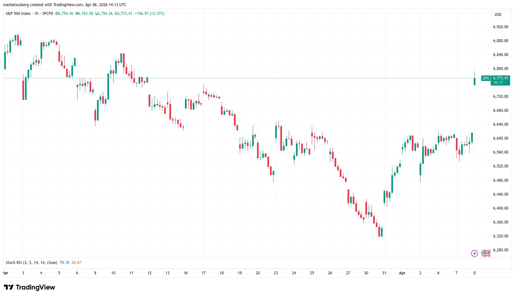Image resolution: width=515 pixels, height=297 pixels.
Task: Click the Stoch RSI orange value 60.67
Action: [x=76, y=263]
